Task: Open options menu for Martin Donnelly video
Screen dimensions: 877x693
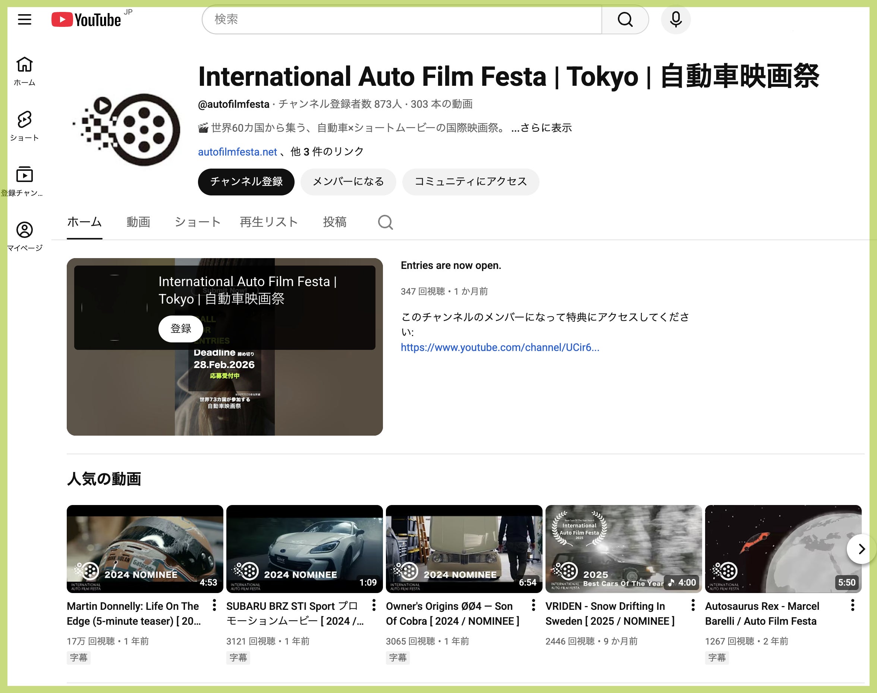Action: tap(214, 605)
